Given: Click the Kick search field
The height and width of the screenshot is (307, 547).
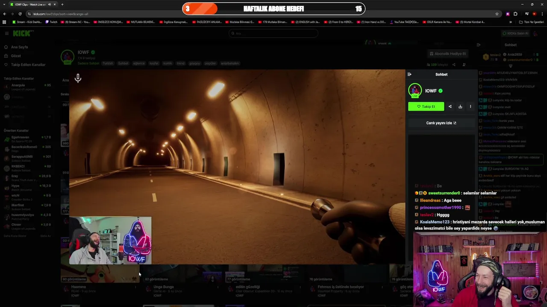Looking at the screenshot, I should 273,33.
